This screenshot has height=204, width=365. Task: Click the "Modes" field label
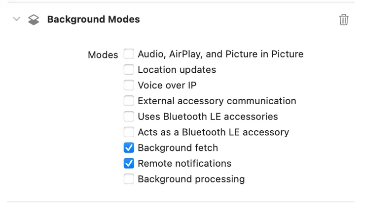tap(103, 55)
